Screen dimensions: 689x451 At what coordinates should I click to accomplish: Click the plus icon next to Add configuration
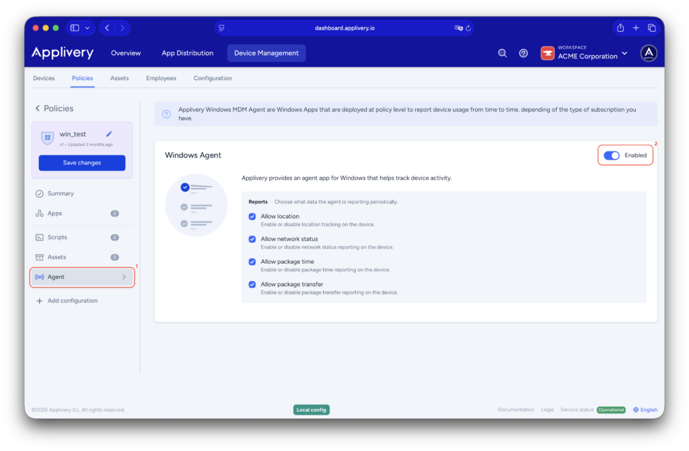[x=39, y=300]
